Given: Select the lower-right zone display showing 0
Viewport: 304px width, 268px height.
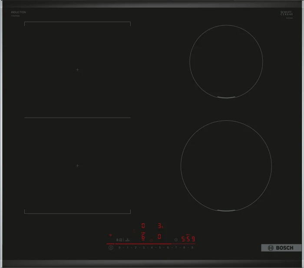Looking at the screenshot, I should [x=159, y=236].
